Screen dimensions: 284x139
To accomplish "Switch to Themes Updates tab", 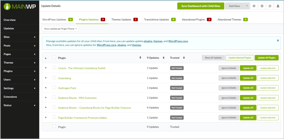I will 121,20.
